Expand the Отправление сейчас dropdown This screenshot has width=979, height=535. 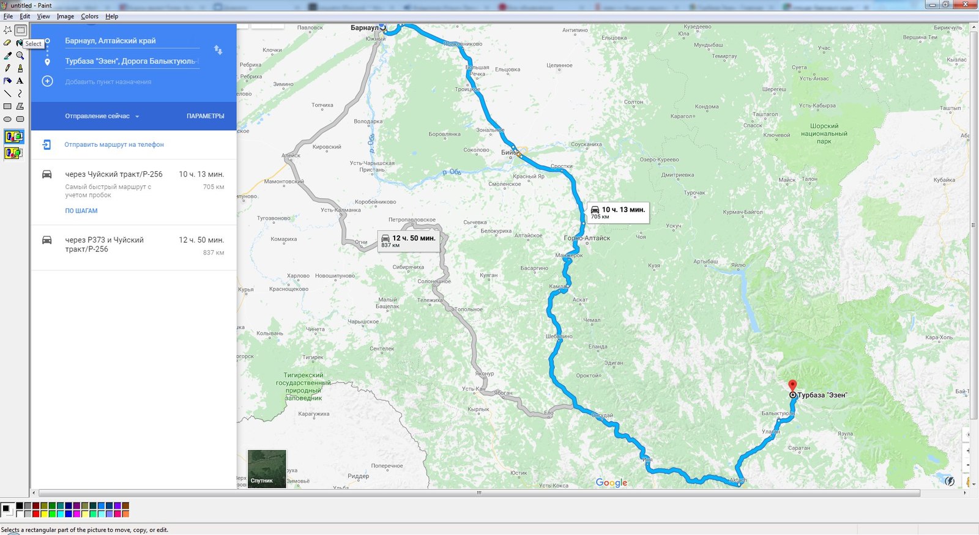click(102, 116)
